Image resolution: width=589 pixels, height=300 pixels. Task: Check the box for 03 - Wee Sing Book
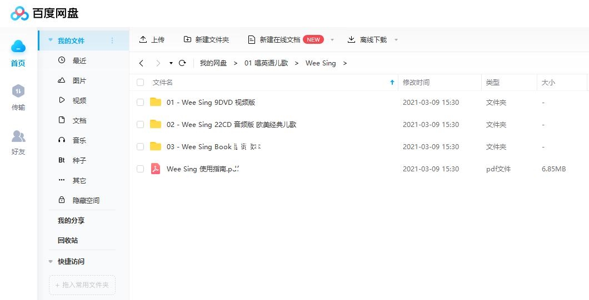pos(141,146)
